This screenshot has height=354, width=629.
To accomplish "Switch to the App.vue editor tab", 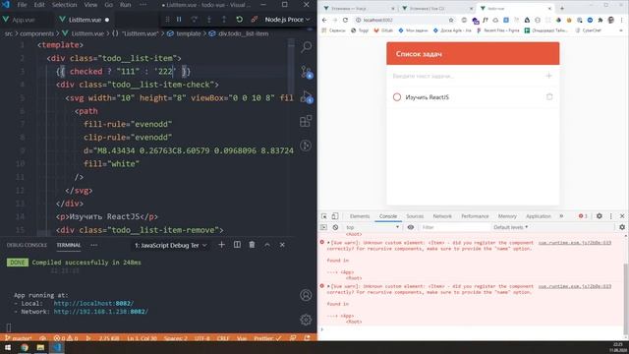I will (24, 20).
